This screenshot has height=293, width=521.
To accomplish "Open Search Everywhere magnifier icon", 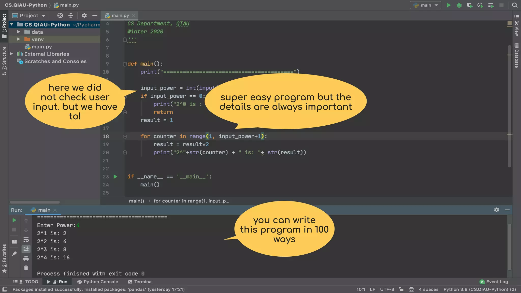I will [x=515, y=5].
